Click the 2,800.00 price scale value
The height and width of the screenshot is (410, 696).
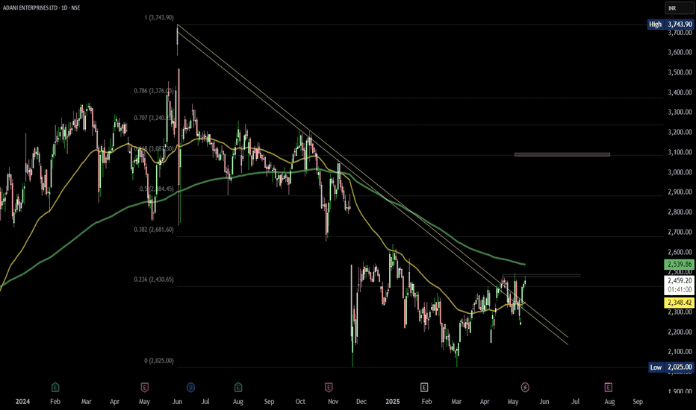click(x=680, y=212)
